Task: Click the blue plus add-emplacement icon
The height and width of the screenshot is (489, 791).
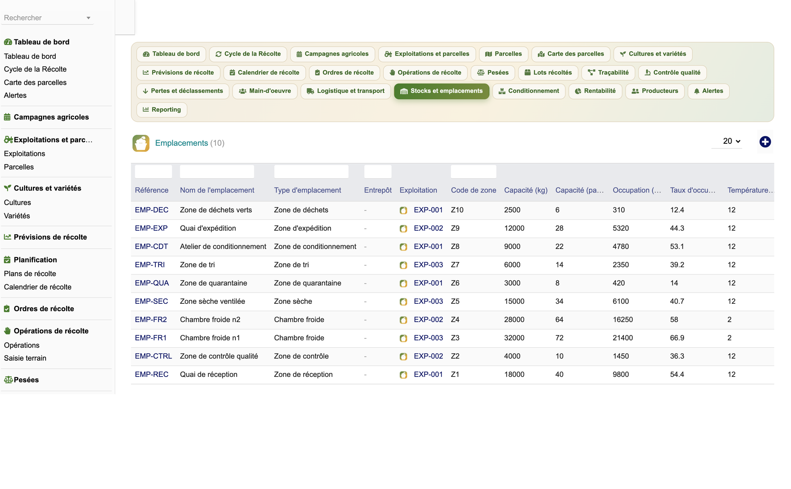Action: pos(765,142)
